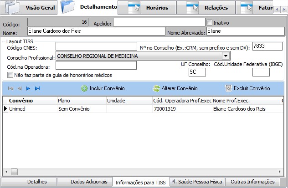Click the green Incluir Convênio plus icon
The width and height of the screenshot is (288, 188).
tap(84, 88)
